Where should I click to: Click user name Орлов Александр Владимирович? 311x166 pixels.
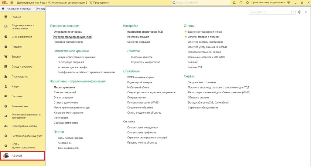(268, 3)
